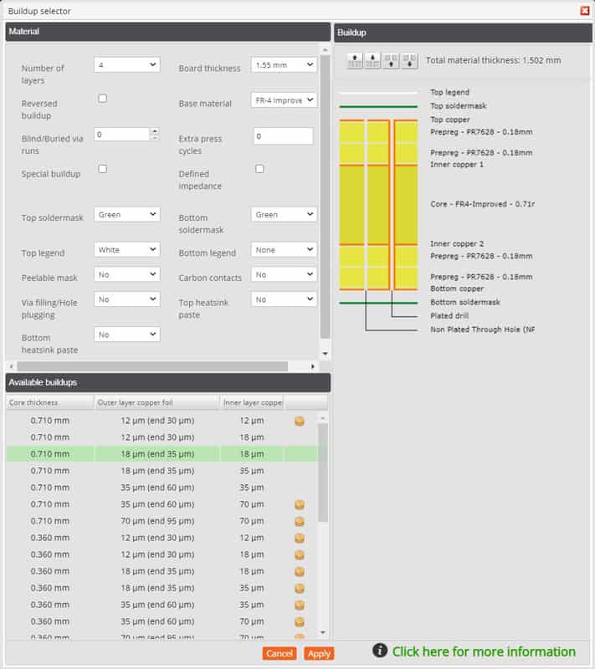Viewport: 595px width, 669px height.
Task: Click Material panel vertical scrollbar thumb
Action: (x=325, y=197)
